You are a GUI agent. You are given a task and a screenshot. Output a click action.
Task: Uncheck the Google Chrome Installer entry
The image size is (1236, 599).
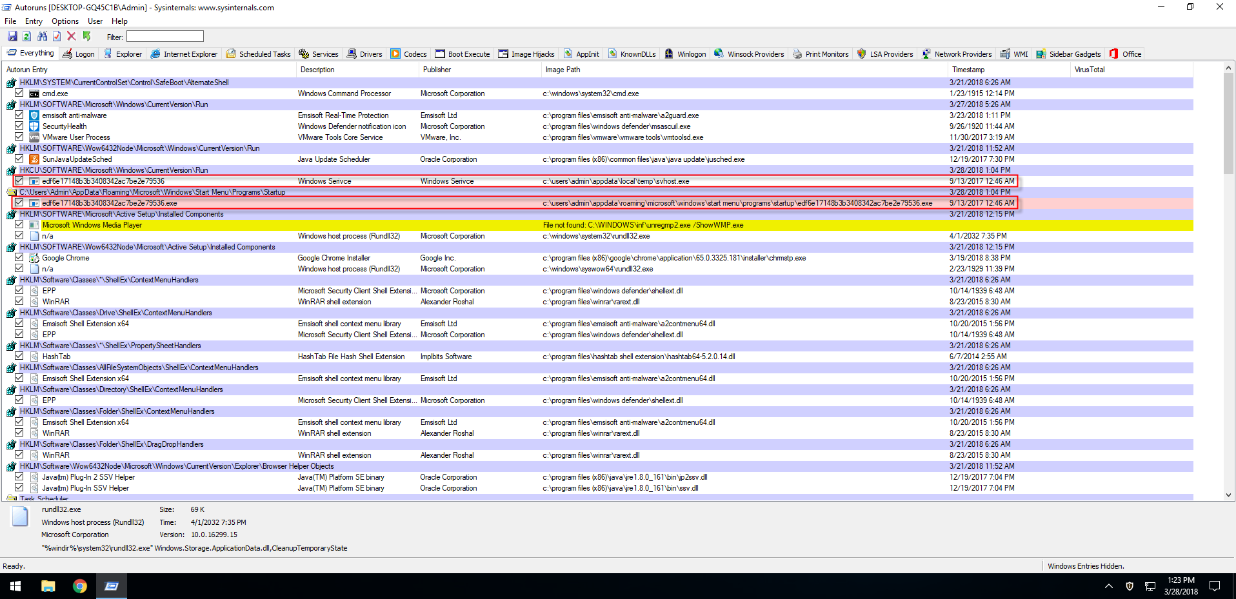coord(19,257)
